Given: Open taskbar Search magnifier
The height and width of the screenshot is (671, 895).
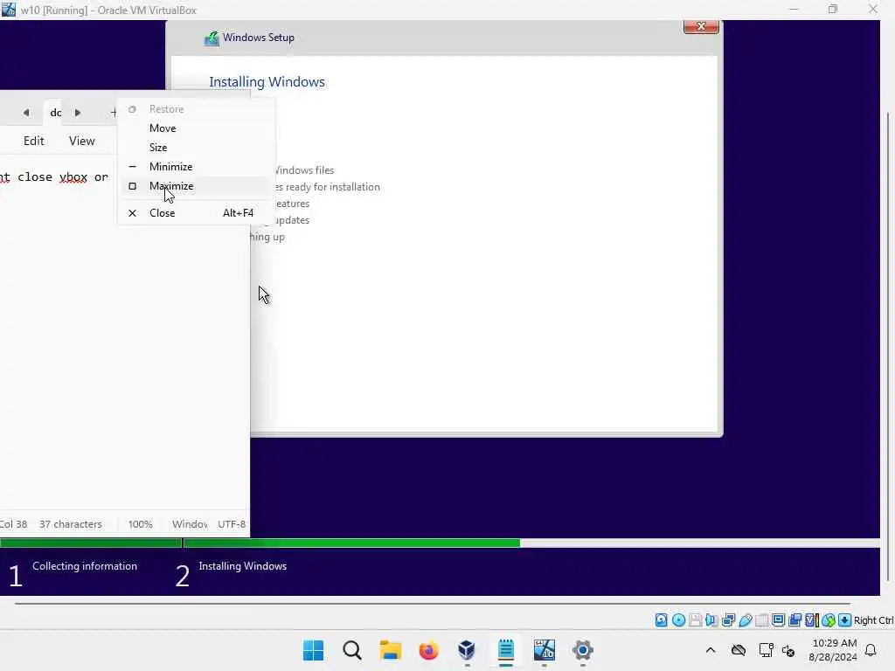Looking at the screenshot, I should point(351,650).
